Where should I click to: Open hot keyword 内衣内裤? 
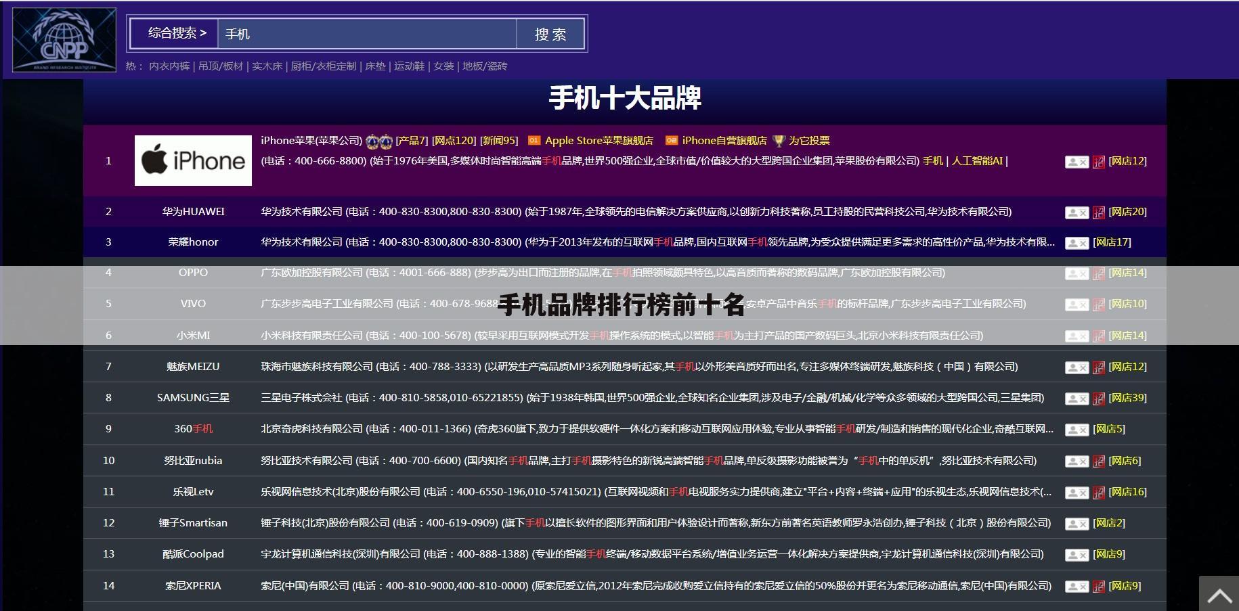tap(169, 66)
